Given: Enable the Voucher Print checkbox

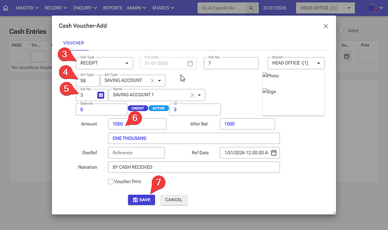Looking at the screenshot, I should coord(111,181).
